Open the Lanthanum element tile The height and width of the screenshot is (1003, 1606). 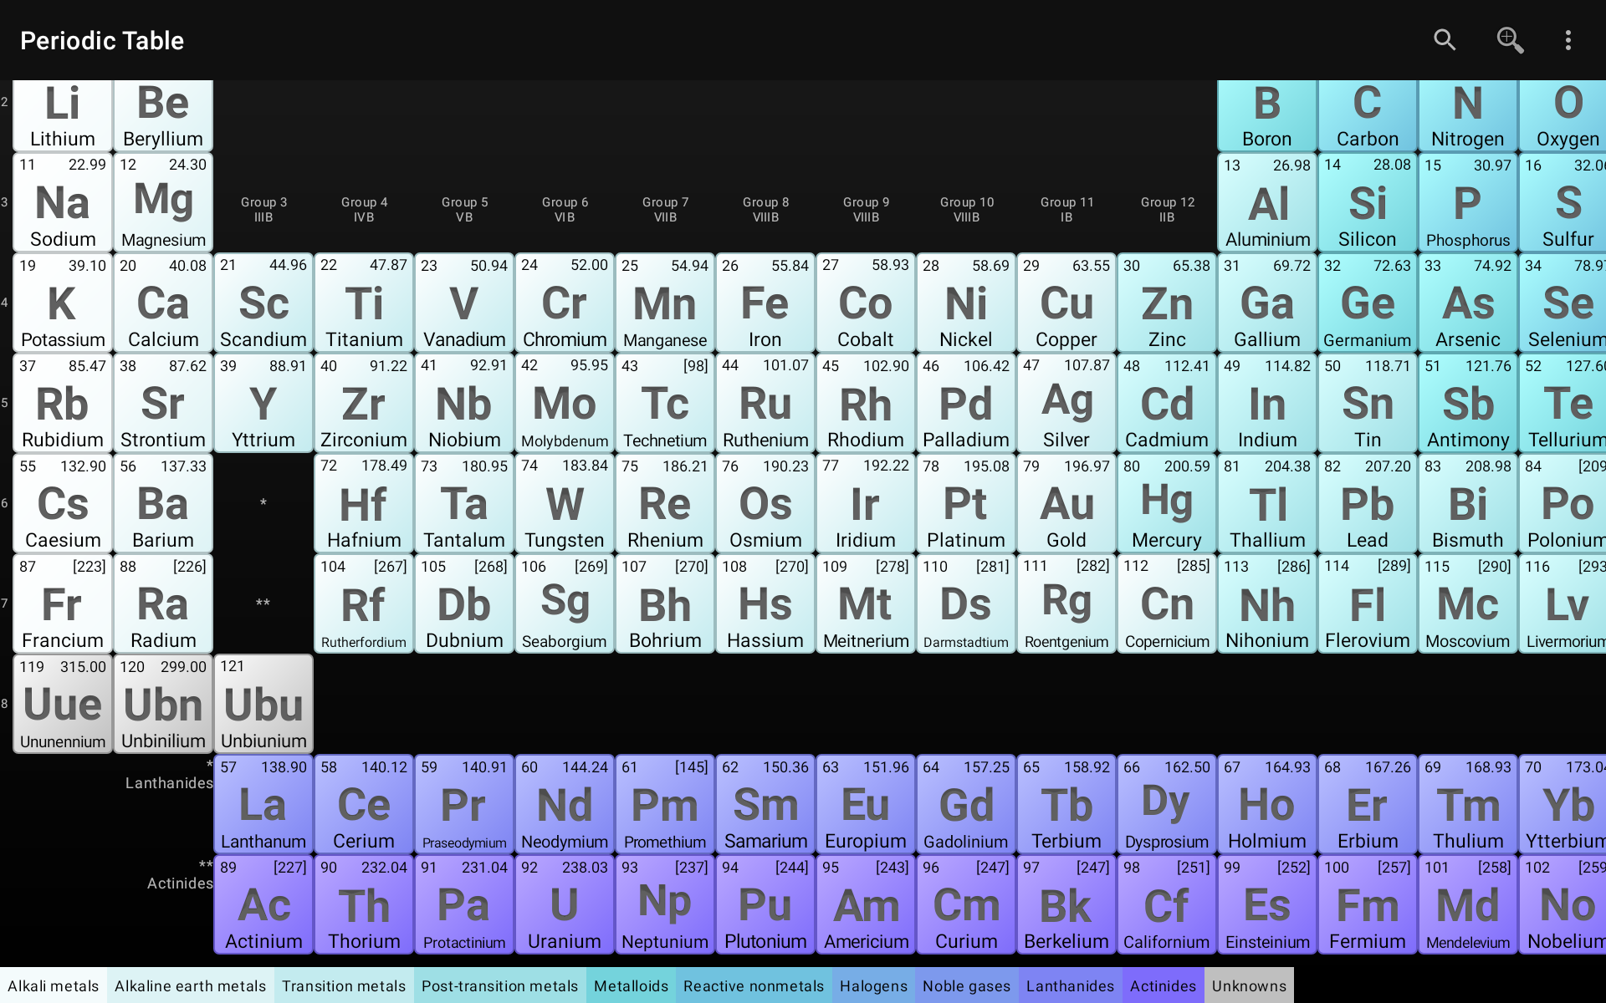263,804
